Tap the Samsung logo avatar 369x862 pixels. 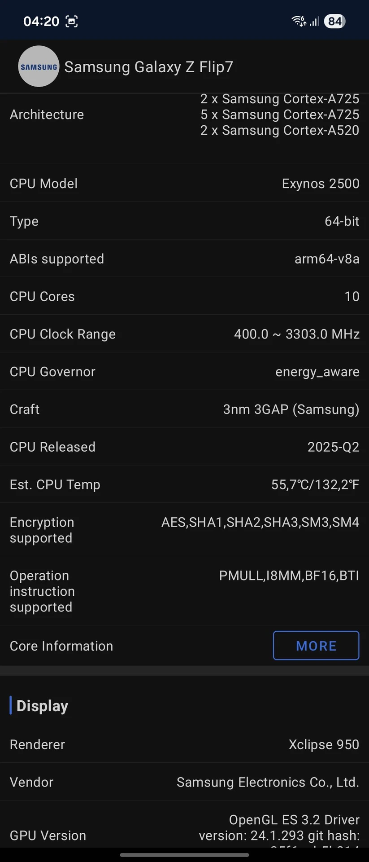[x=39, y=66]
